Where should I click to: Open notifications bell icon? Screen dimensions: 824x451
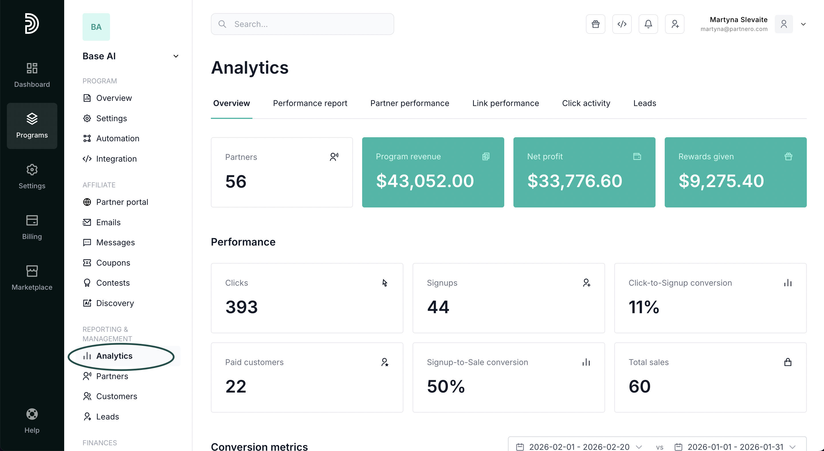click(x=648, y=24)
